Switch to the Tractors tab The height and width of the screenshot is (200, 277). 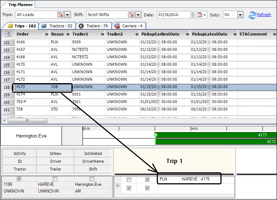[x=57, y=26]
